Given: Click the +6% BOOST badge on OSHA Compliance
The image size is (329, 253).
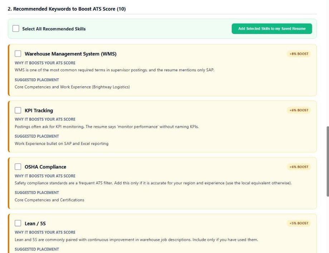Looking at the screenshot, I should click(299, 167).
